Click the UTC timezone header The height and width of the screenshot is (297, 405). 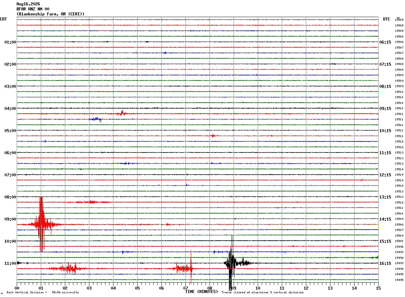[387, 19]
